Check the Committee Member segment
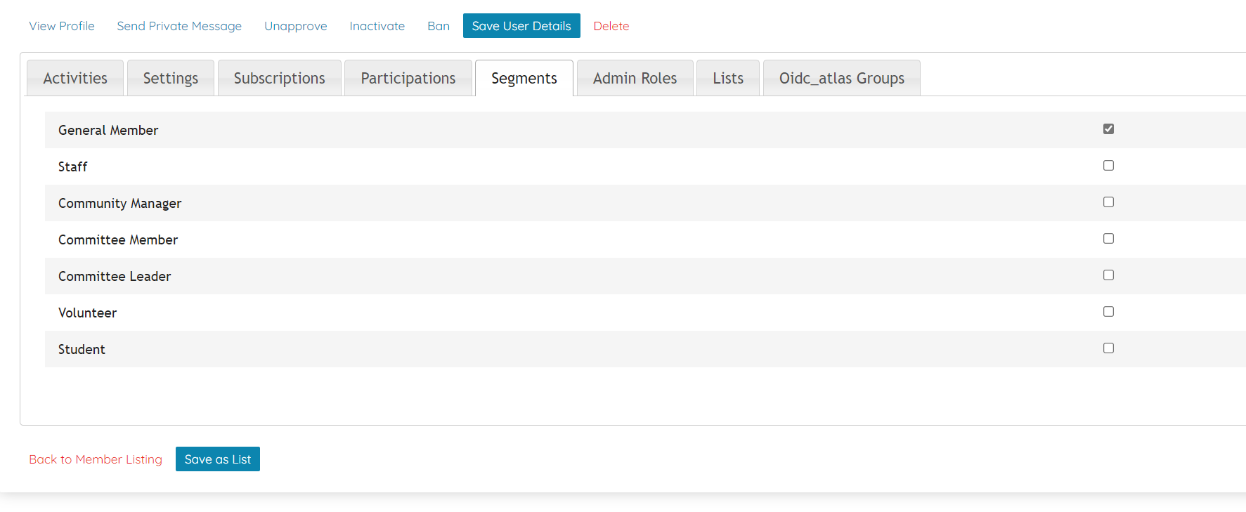 [x=1108, y=238]
